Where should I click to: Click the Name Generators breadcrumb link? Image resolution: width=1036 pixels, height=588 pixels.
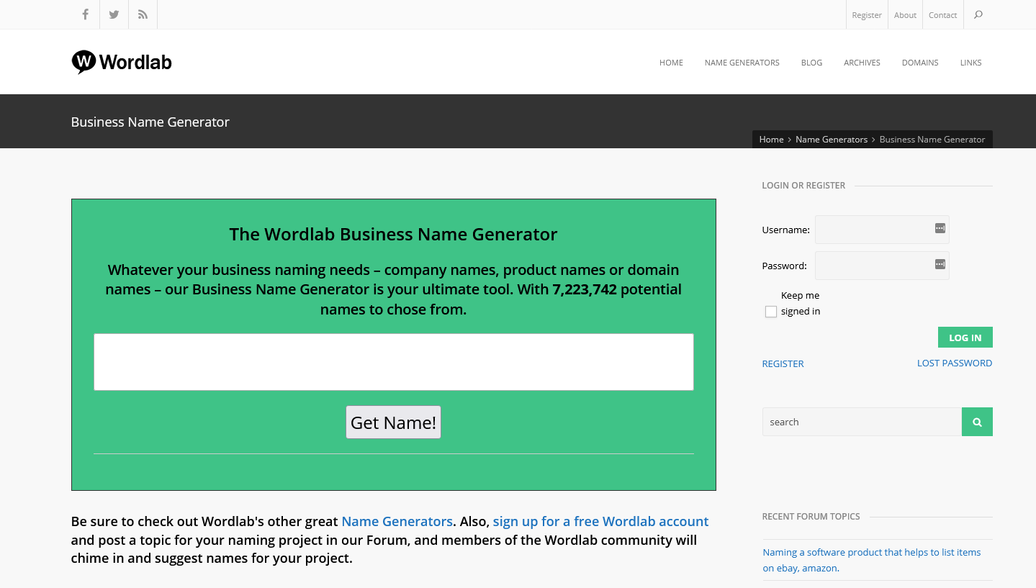point(831,140)
